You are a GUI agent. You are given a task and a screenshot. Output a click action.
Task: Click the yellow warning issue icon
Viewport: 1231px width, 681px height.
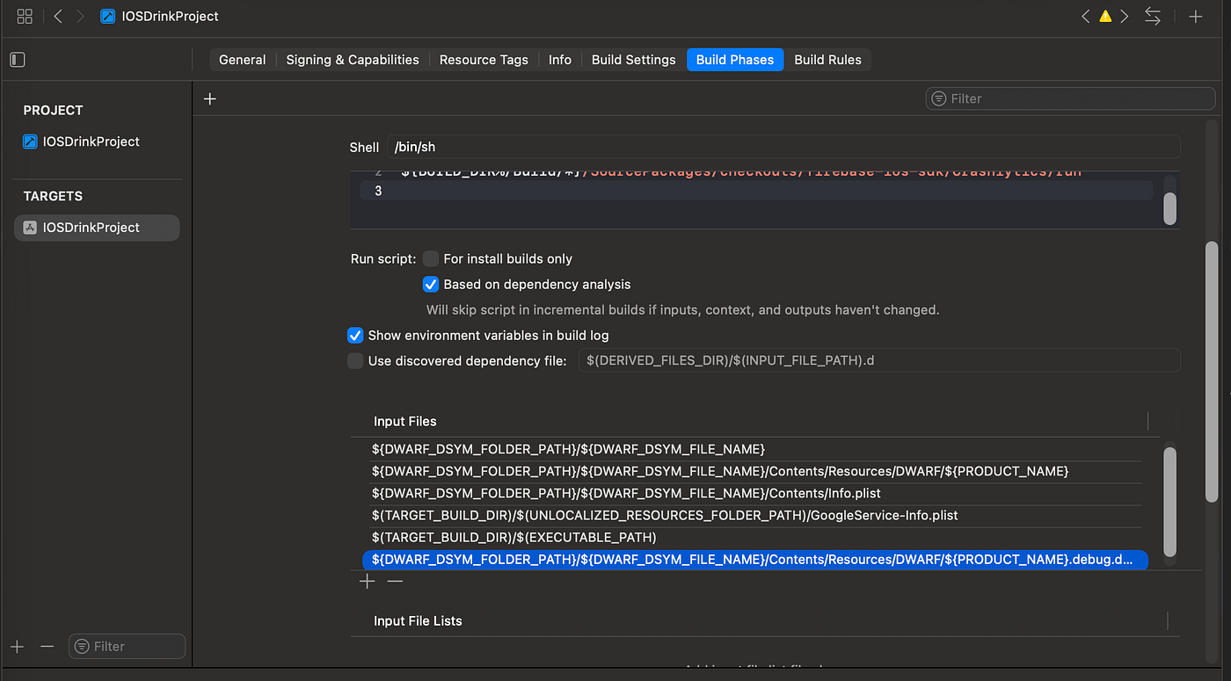pos(1105,16)
